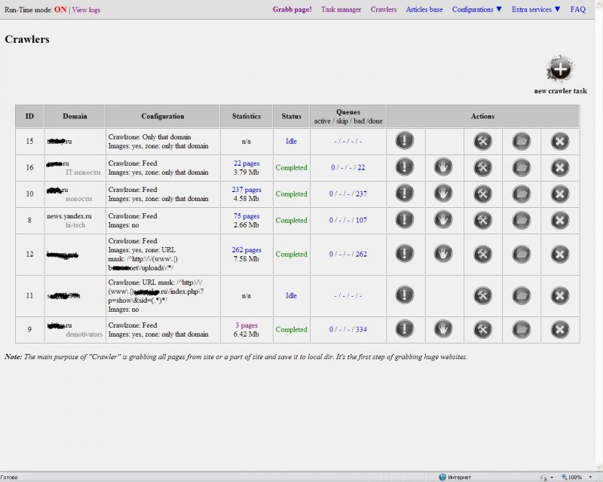Click the tools icon for crawler 11
The image size is (603, 482).
pos(482,295)
